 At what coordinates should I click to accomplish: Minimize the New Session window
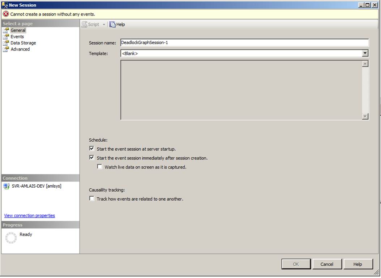point(361,5)
